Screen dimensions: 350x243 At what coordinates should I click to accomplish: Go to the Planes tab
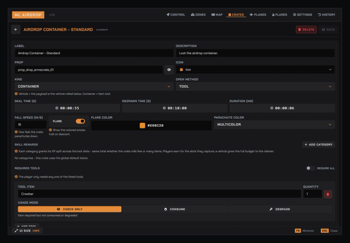[258, 15]
